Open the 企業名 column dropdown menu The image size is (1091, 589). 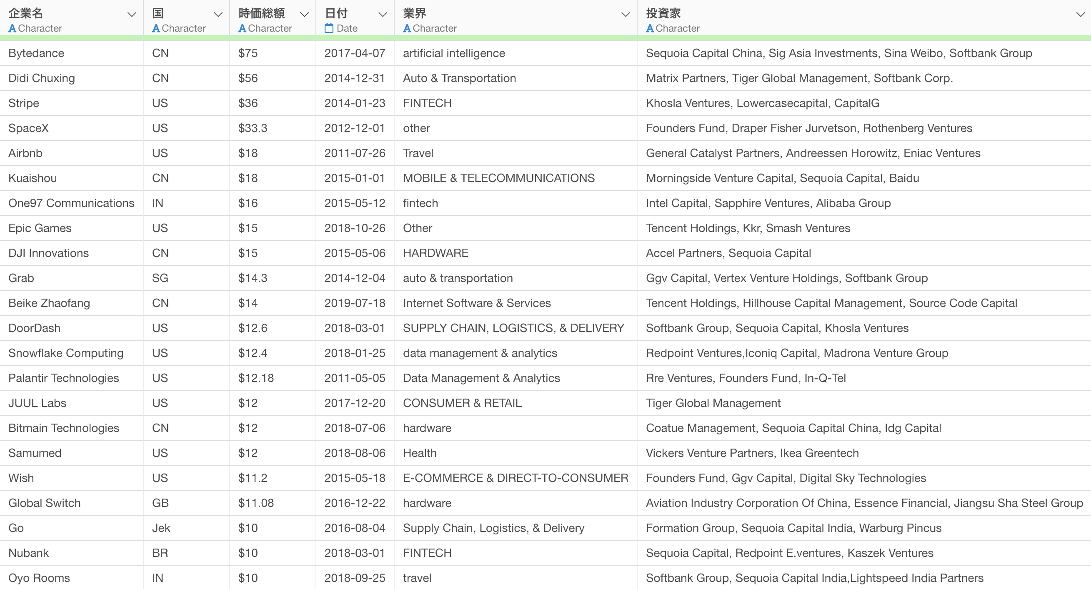click(132, 15)
